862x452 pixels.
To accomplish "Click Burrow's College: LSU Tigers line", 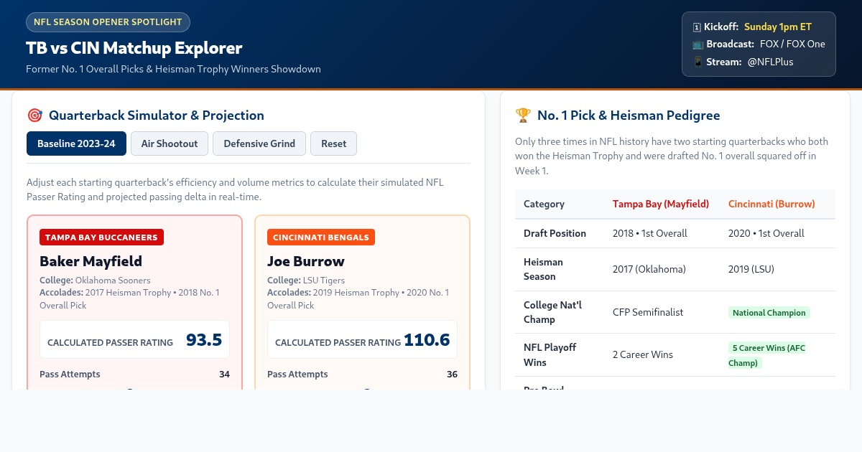I will pyautogui.click(x=306, y=281).
